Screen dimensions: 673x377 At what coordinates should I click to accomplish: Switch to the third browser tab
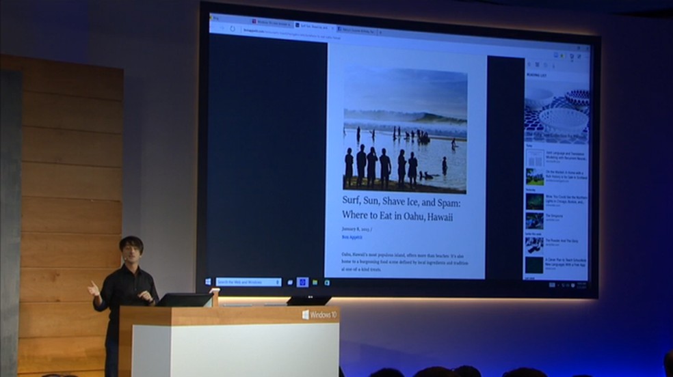[356, 30]
